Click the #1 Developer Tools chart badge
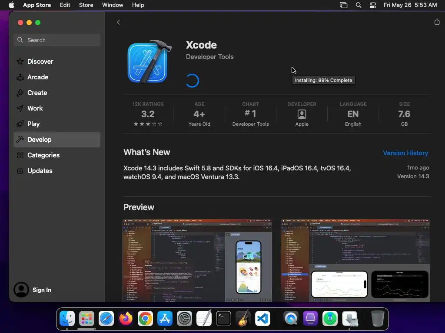Viewport: 445px width, 333px height. click(250, 114)
